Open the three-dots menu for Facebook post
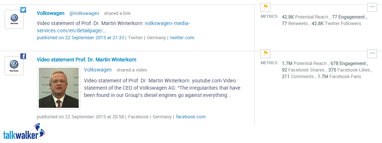Screen dimensions: 382x143 pos(372,53)
